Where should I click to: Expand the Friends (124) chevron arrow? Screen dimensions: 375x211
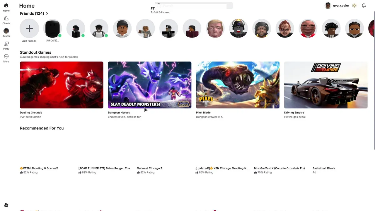click(47, 13)
